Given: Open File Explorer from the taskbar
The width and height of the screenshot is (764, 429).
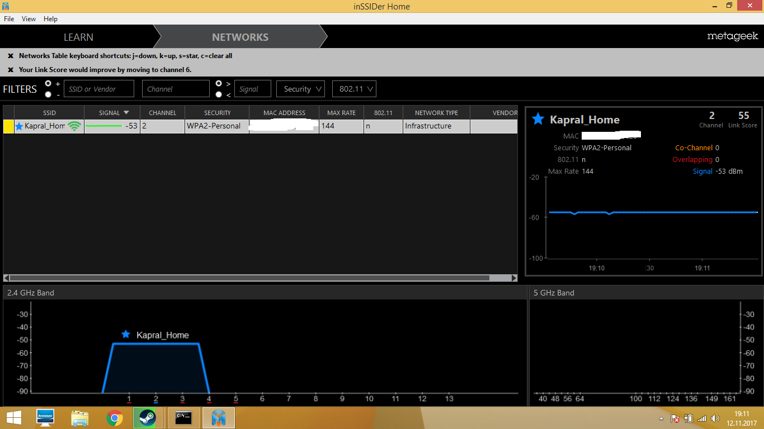Looking at the screenshot, I should pos(80,418).
